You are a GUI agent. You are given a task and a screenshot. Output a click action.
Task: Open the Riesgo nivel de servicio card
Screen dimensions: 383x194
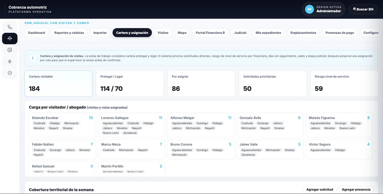coord(344,84)
